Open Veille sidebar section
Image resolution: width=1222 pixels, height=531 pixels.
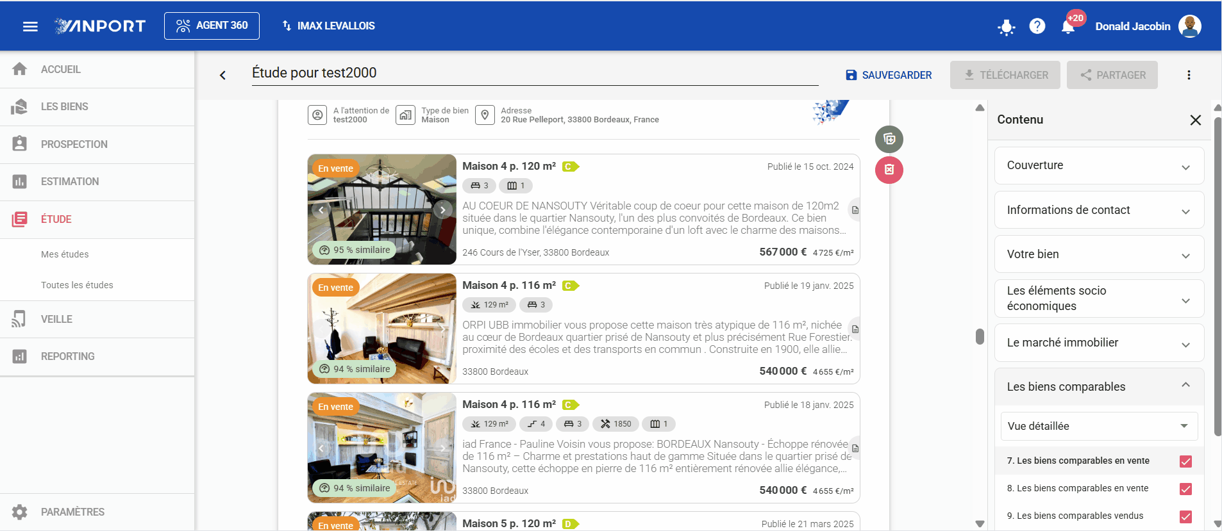tap(97, 319)
